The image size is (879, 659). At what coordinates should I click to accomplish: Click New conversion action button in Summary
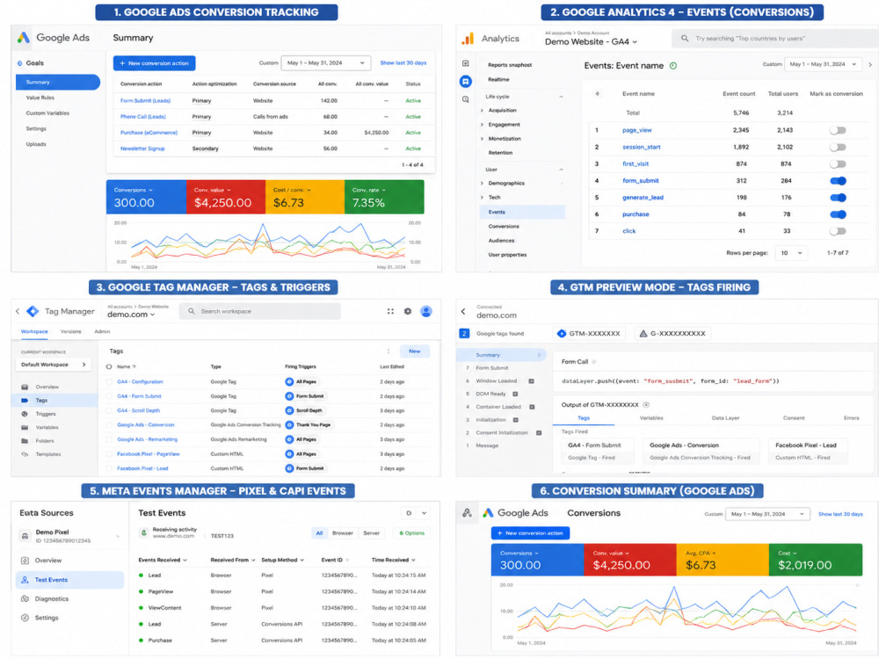tap(154, 63)
